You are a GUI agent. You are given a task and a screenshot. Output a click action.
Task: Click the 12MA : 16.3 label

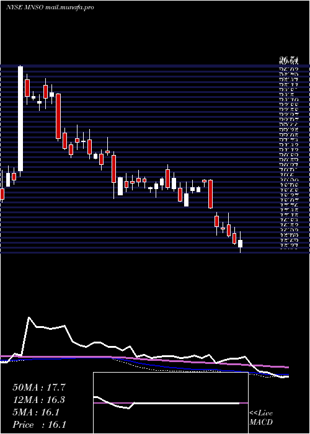[39, 400]
